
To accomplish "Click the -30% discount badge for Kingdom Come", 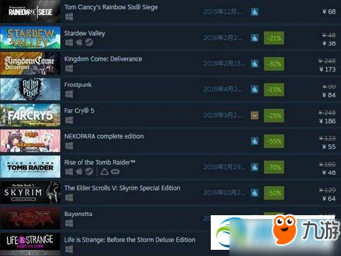I will click(x=274, y=64).
